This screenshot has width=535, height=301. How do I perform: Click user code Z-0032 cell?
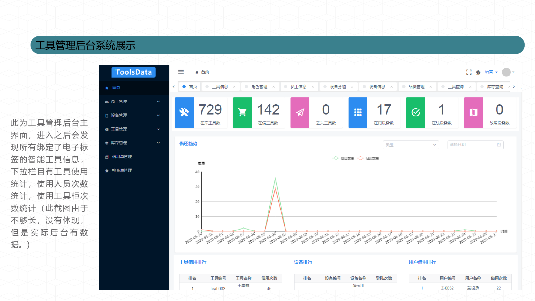click(447, 288)
